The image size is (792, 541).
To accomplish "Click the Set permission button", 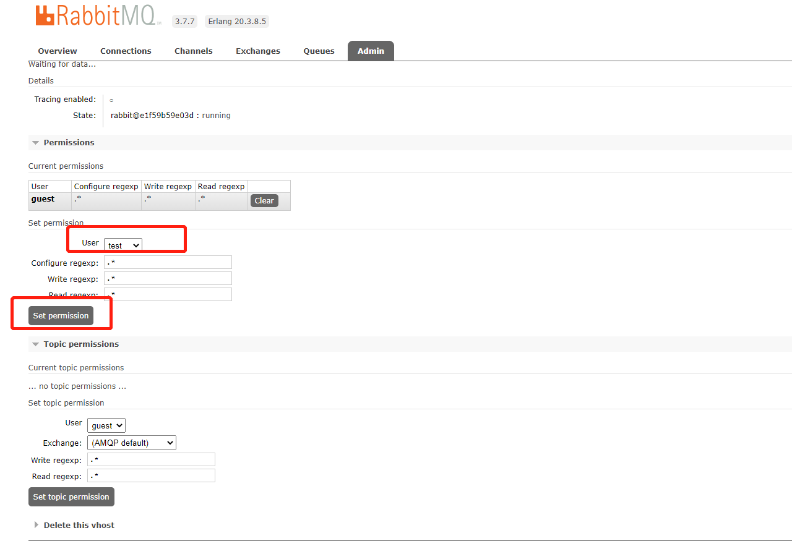I will [61, 315].
